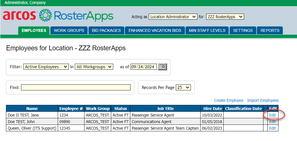Screen dimensions: 297x141
Task: Expand the Acting as role dropdown
Action: pyautogui.click(x=173, y=17)
